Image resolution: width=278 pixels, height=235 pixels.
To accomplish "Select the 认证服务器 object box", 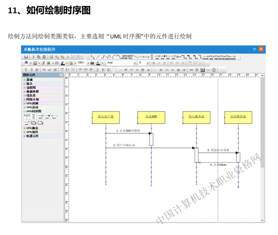I will (x=238, y=117).
